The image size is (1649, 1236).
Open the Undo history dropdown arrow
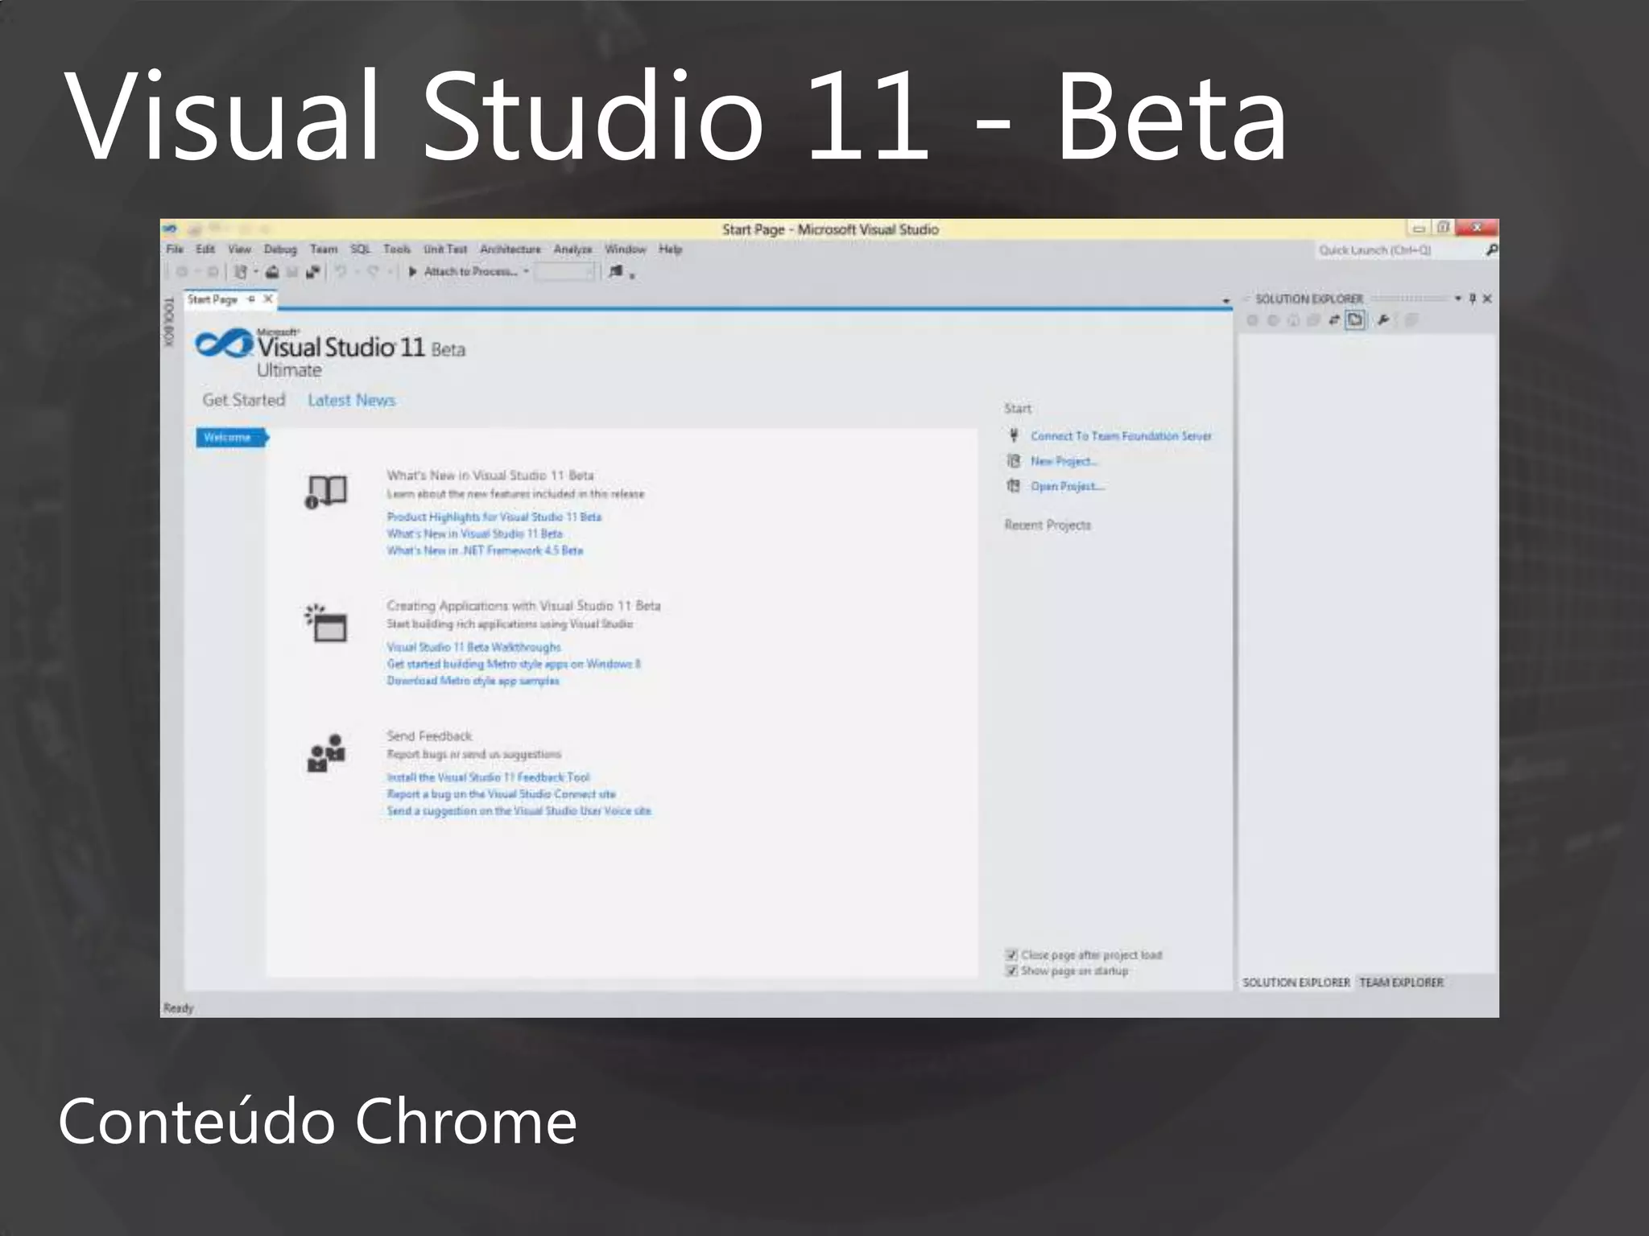[x=356, y=272]
